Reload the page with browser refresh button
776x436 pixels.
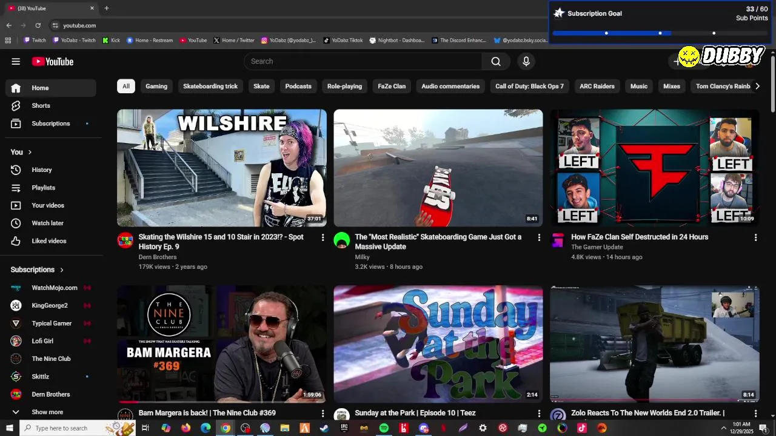point(38,25)
